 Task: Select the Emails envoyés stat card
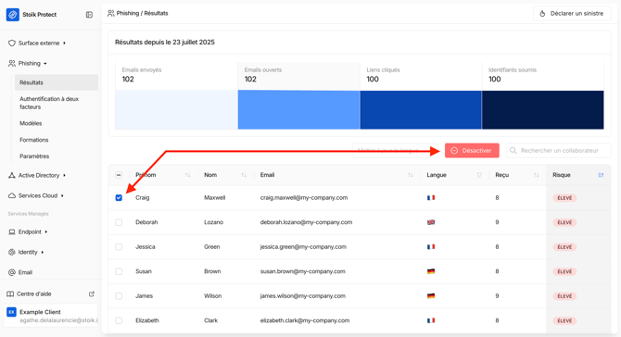pos(176,76)
